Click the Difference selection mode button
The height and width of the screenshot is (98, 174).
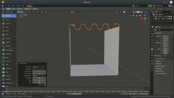pos(27,9)
